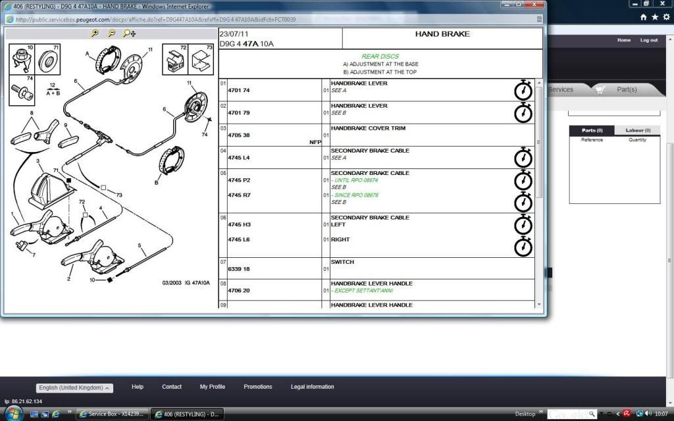This screenshot has height=421, width=674.
Task: Select the Parts (0) basket tab
Action: point(592,130)
